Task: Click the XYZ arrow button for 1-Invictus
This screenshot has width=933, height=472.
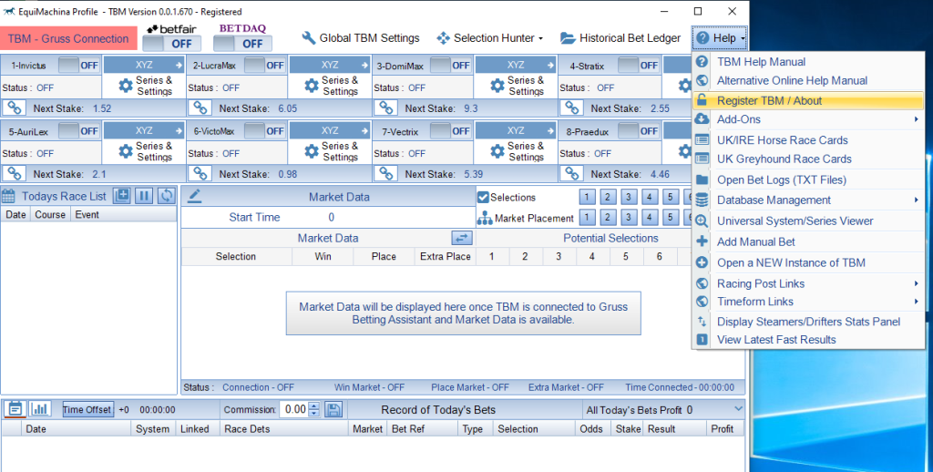Action: 144,65
